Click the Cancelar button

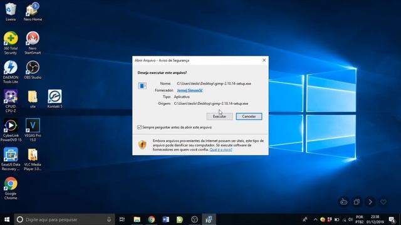tap(249, 116)
